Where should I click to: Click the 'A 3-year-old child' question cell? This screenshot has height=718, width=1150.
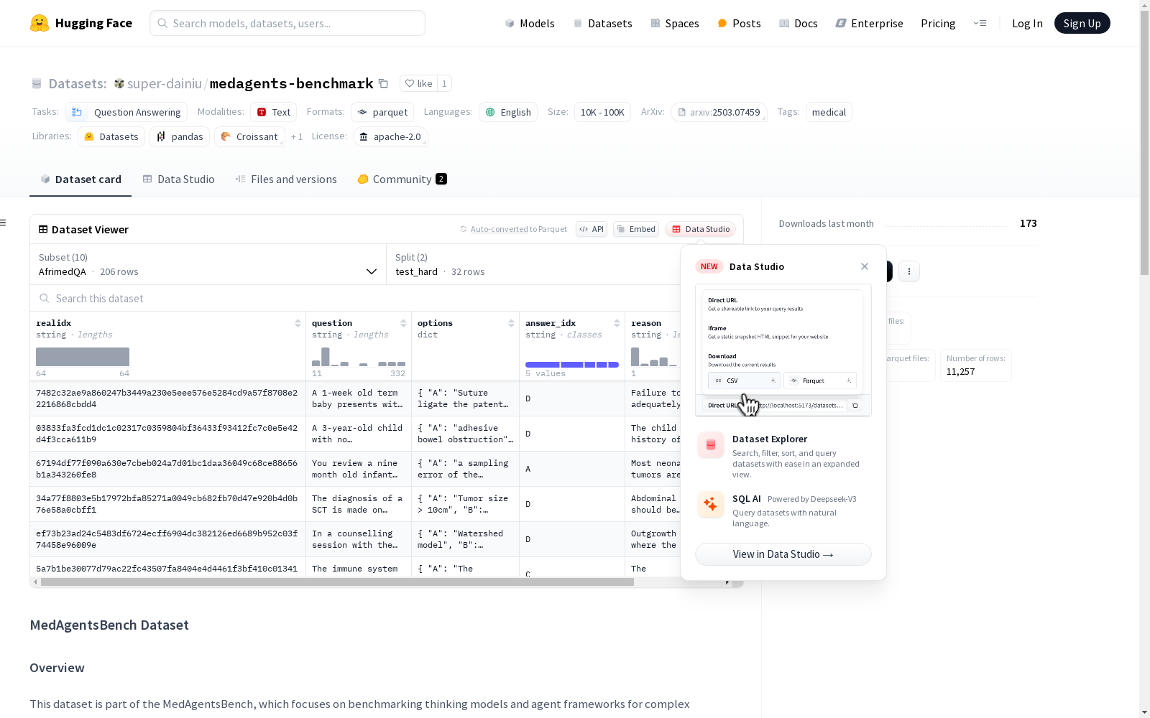point(359,434)
